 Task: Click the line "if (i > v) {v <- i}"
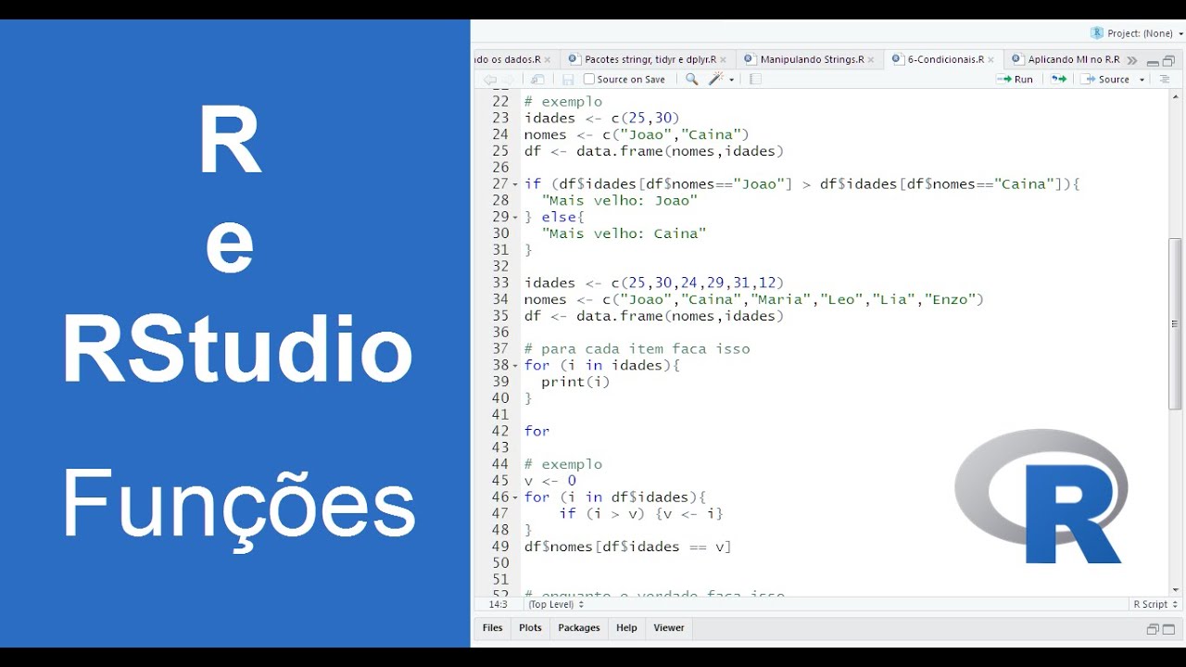click(x=641, y=514)
